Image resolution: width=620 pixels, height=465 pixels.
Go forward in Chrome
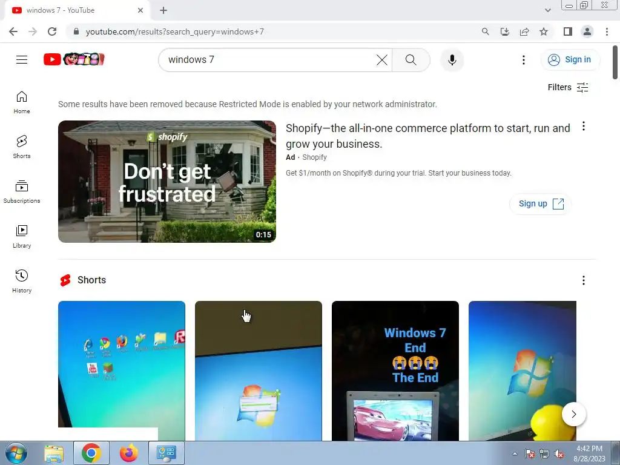(33, 31)
